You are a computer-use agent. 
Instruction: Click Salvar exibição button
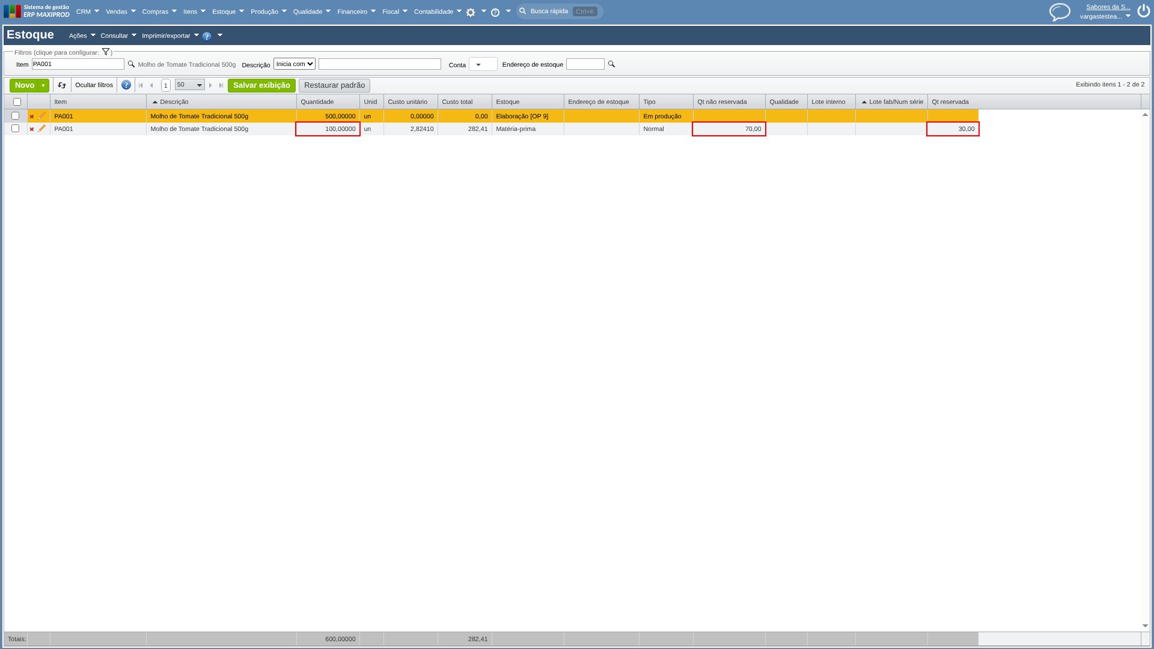[261, 85]
